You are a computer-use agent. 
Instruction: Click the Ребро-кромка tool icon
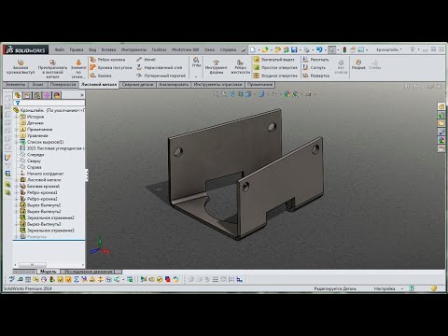[x=93, y=59]
